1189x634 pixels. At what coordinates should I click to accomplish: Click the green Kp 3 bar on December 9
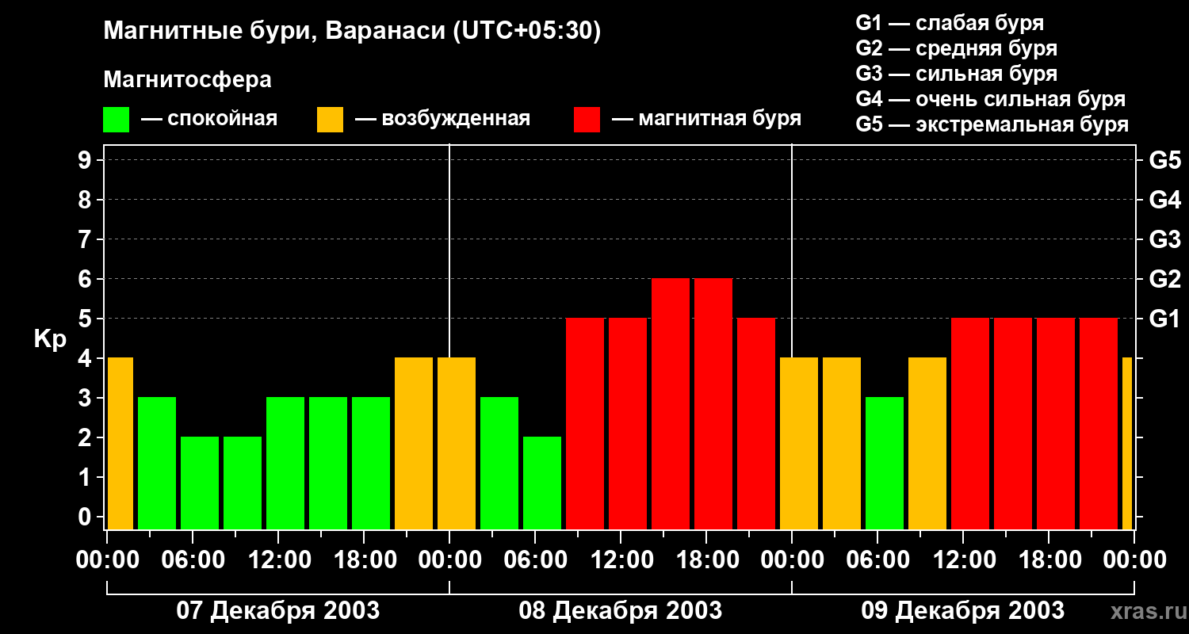coord(885,463)
